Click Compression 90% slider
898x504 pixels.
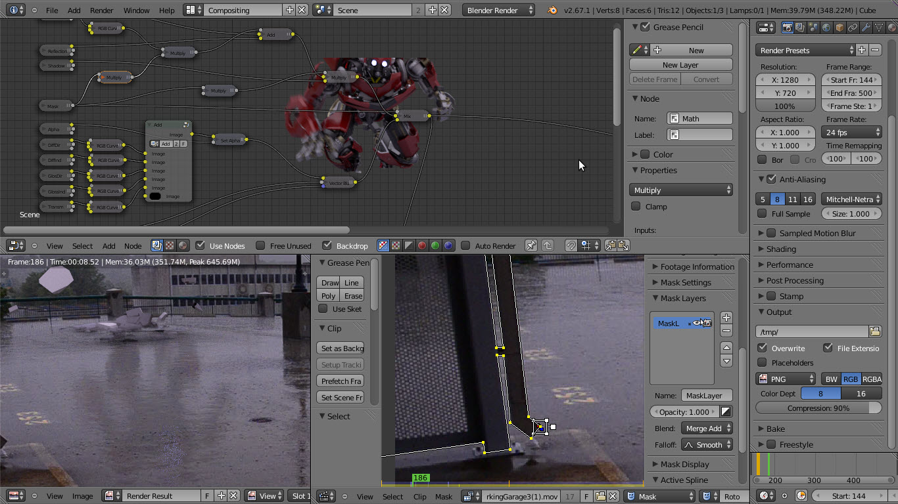click(x=818, y=408)
